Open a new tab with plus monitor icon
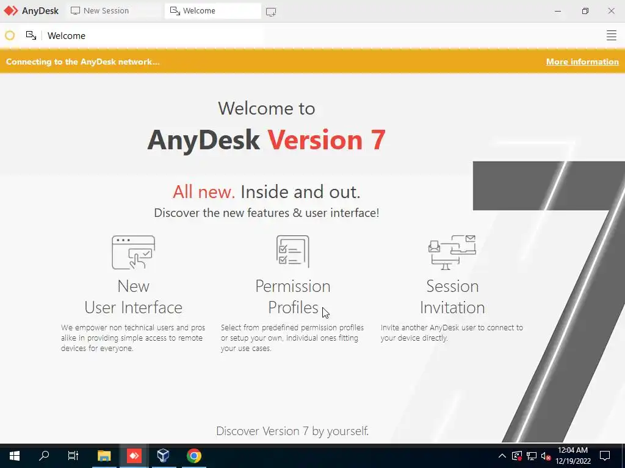Image resolution: width=625 pixels, height=468 pixels. (271, 12)
